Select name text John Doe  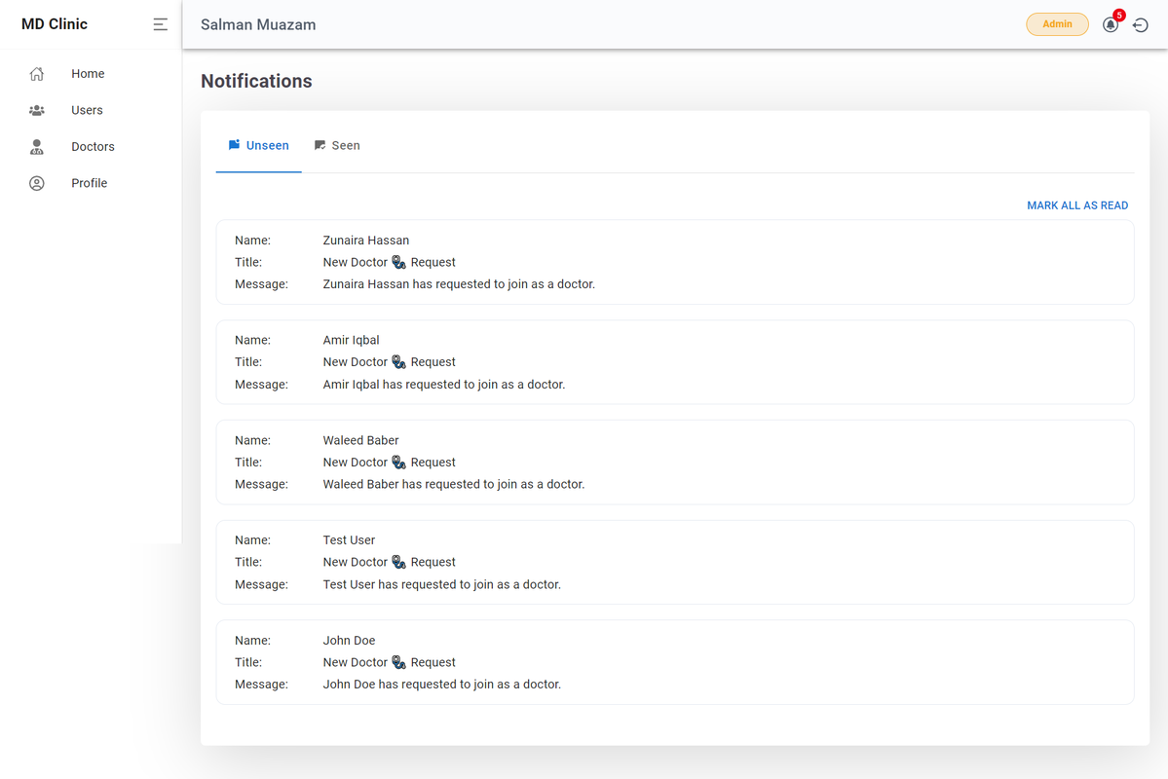click(x=349, y=641)
